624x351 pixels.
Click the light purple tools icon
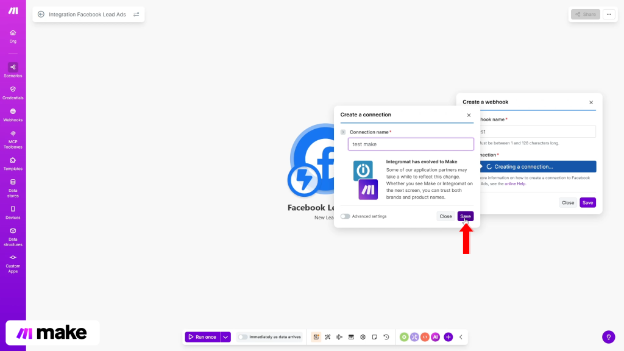click(414, 337)
